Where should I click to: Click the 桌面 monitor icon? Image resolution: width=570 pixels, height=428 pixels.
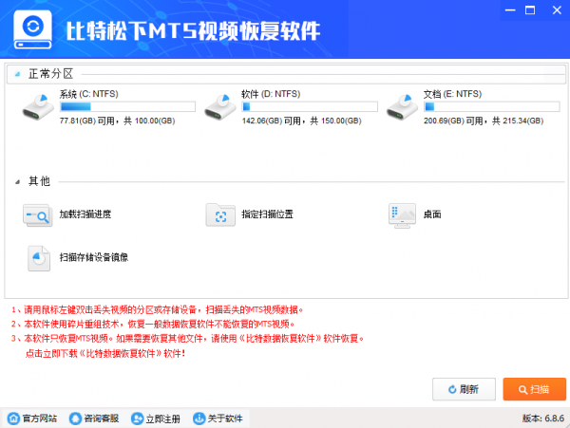402,215
